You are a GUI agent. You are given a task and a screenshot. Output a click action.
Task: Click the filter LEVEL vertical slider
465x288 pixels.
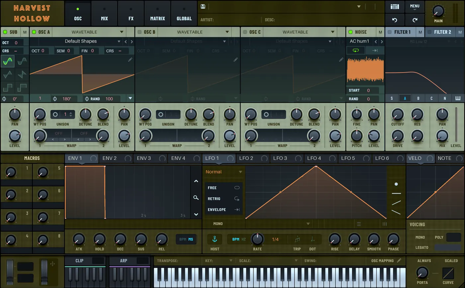click(x=456, y=124)
